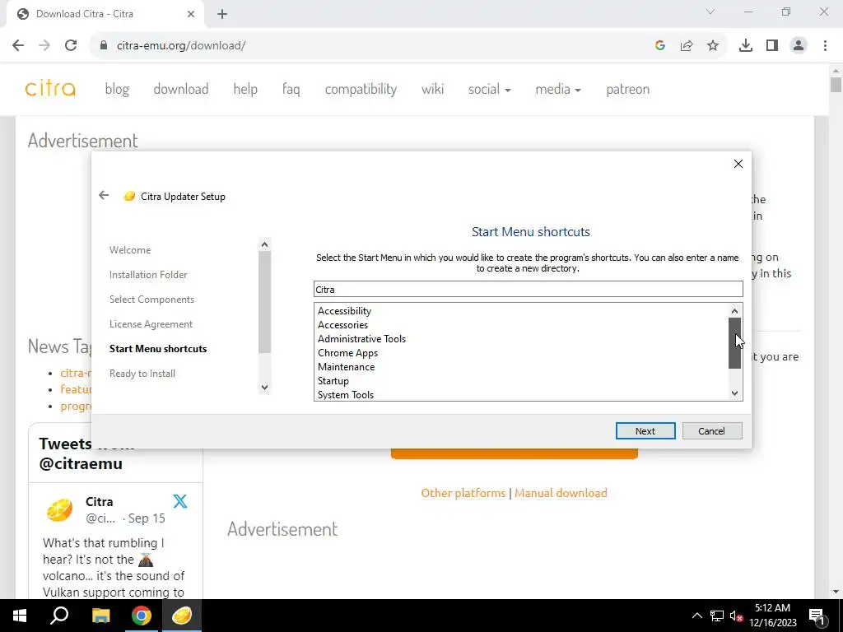Open the network tray icon
This screenshot has width=843, height=632.
pos(717,616)
